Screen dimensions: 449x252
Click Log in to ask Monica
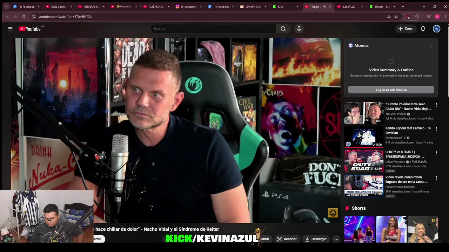391,90
